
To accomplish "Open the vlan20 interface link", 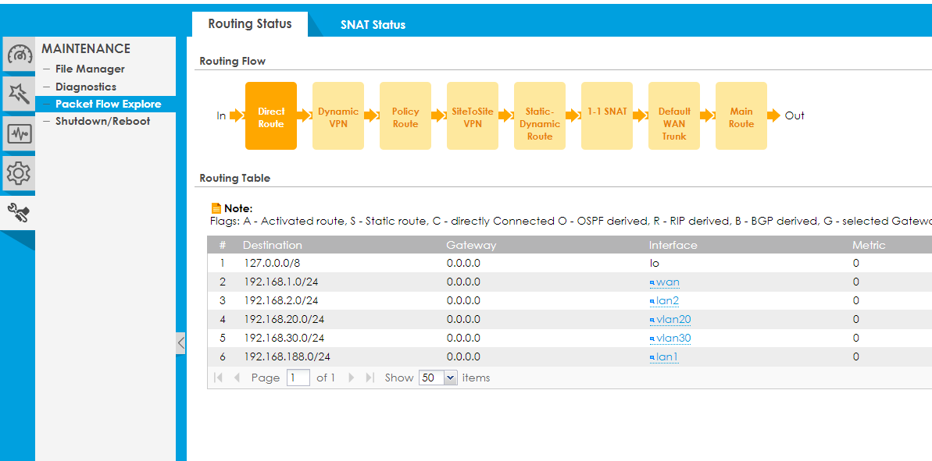I will 673,319.
